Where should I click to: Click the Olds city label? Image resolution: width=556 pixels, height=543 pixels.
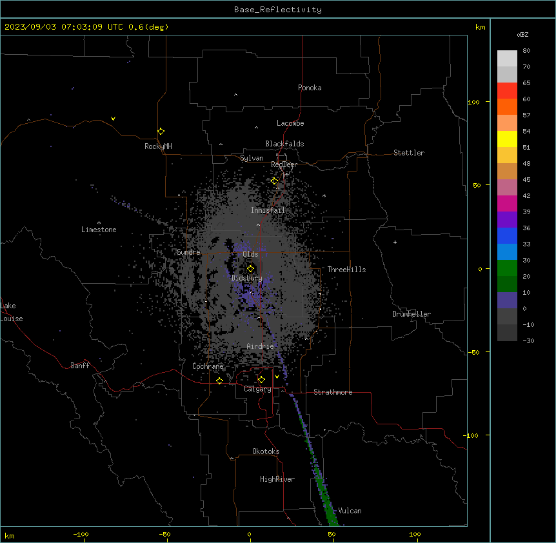[x=250, y=254]
